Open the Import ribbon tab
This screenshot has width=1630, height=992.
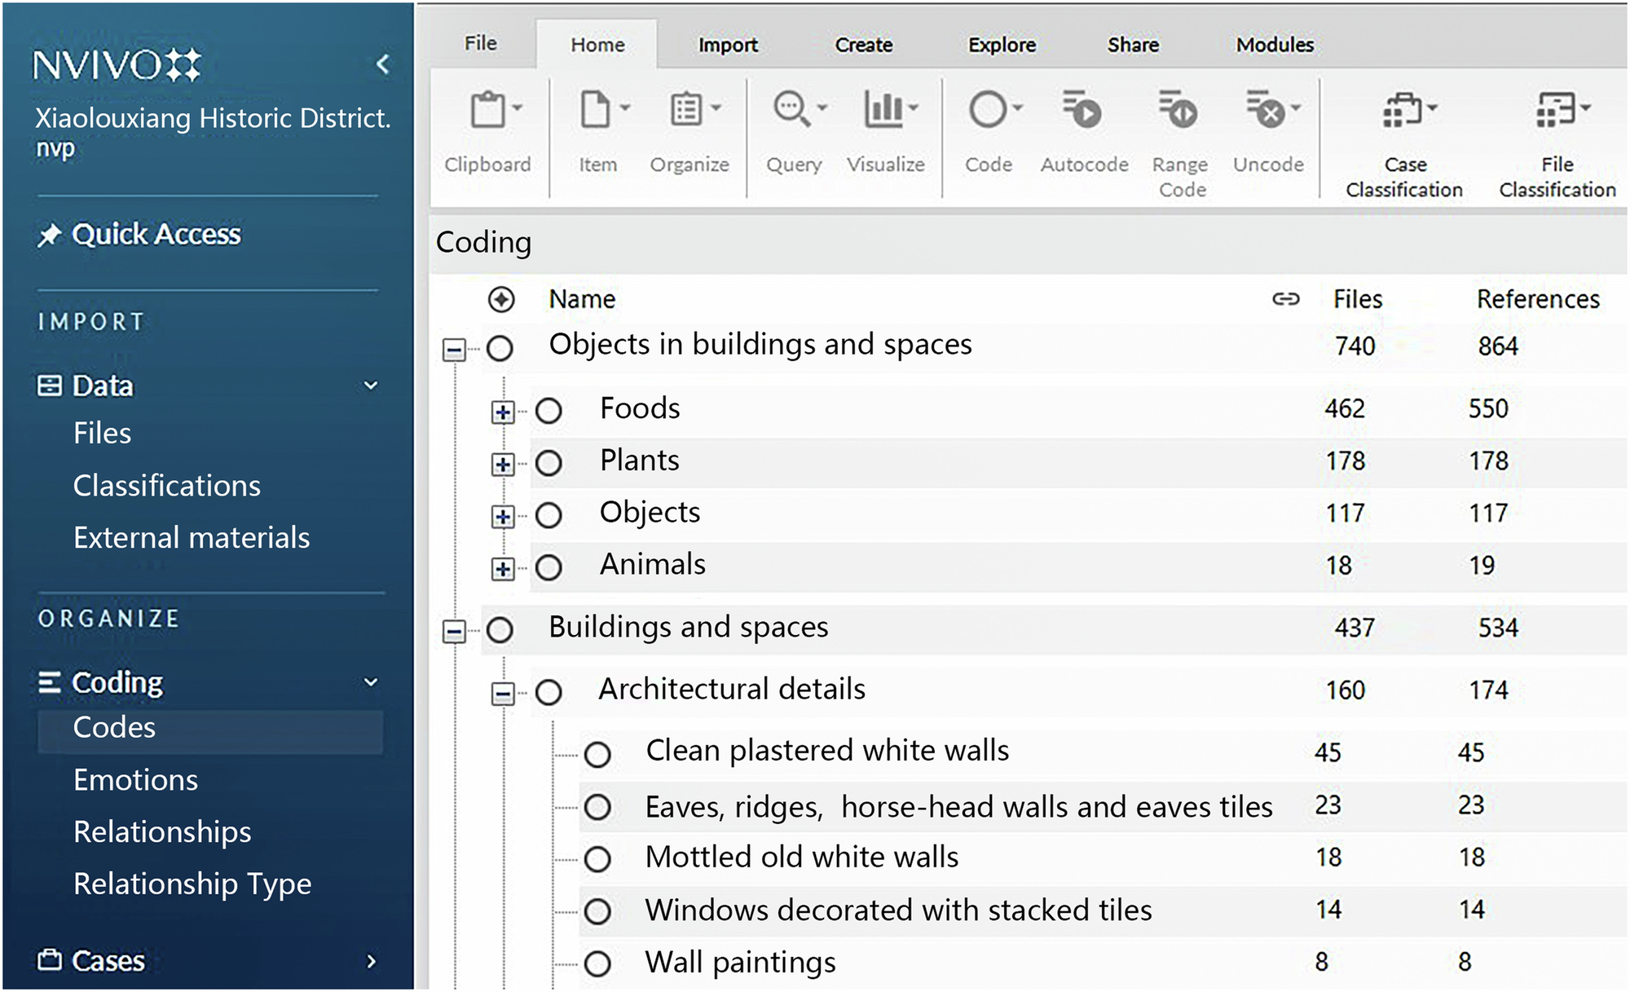pyautogui.click(x=728, y=45)
